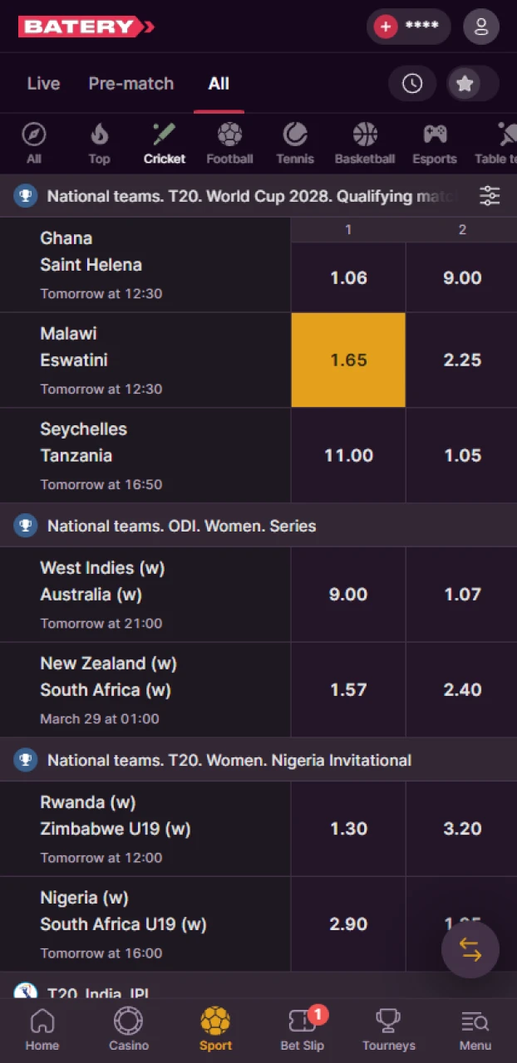Tap the floating bet exchange arrows button

(470, 949)
